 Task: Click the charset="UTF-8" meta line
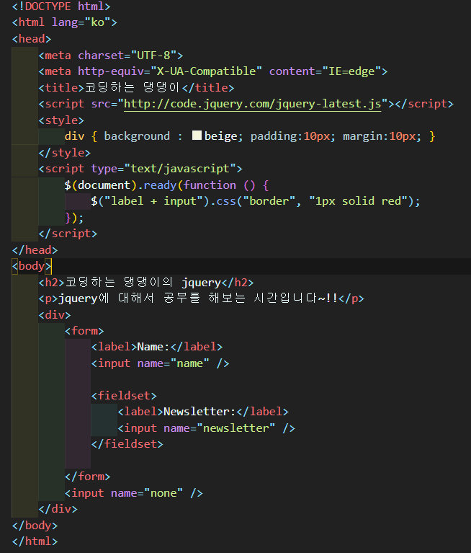coord(111,56)
